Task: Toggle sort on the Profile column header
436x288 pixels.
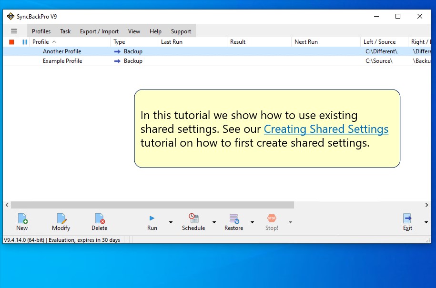Action: click(x=70, y=42)
